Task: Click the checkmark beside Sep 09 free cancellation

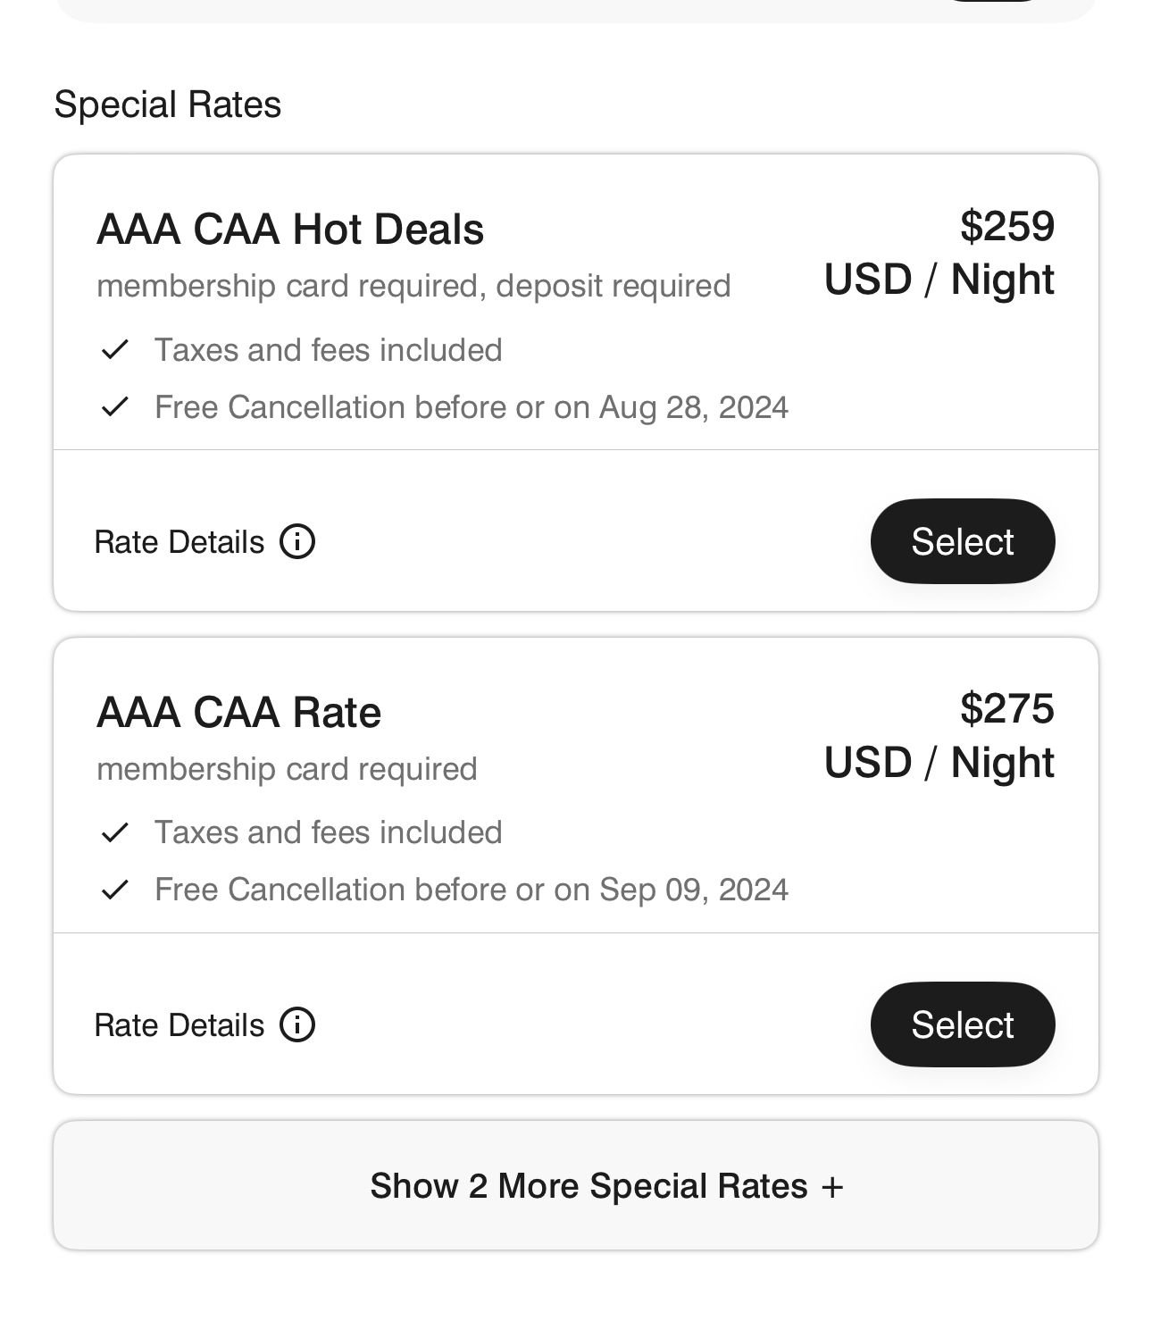Action: (x=115, y=890)
